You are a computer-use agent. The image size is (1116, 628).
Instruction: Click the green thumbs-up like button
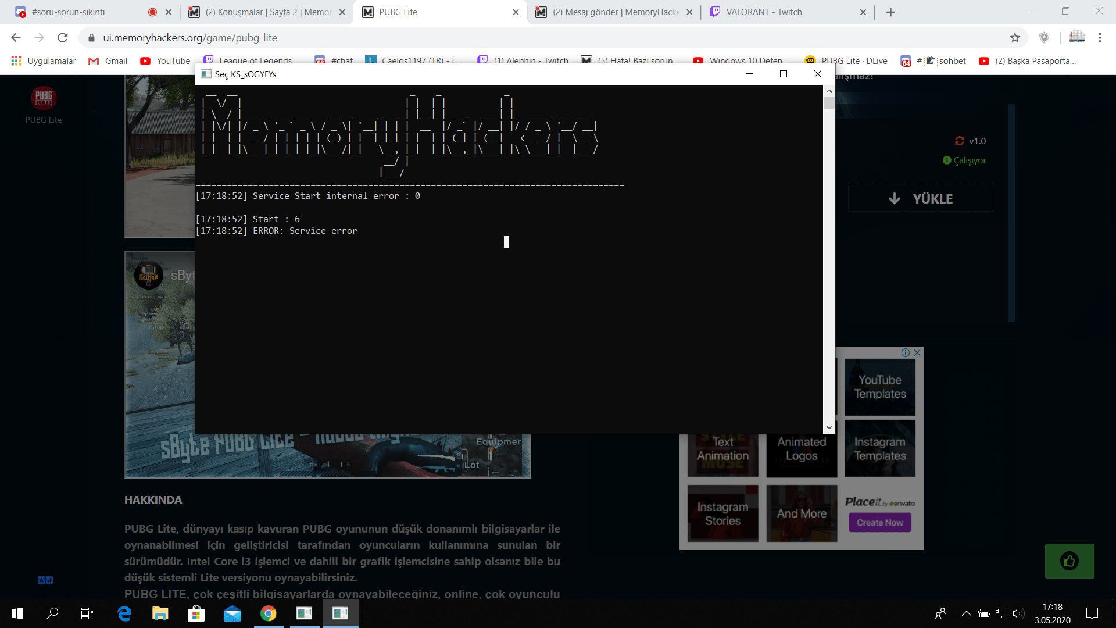[x=1069, y=561]
